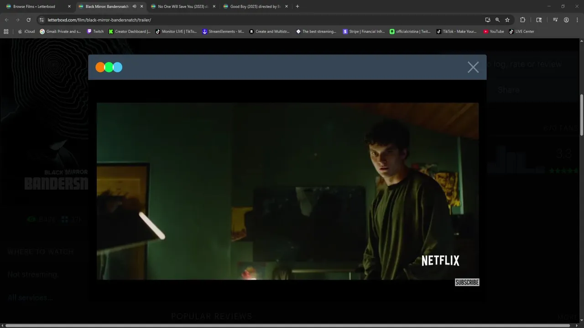The image size is (584, 328).
Task: Open the zoom magnifier icon in address bar
Action: (497, 20)
